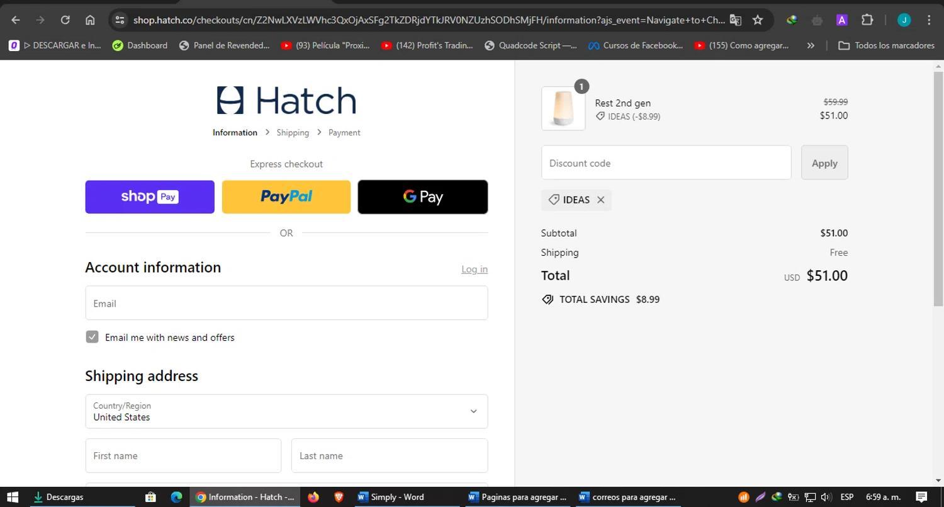Select the Shipping breadcrumb step

tap(293, 132)
